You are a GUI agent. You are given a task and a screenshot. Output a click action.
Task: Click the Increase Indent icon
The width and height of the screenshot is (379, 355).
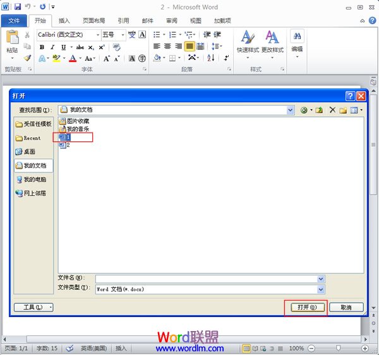tap(217, 35)
